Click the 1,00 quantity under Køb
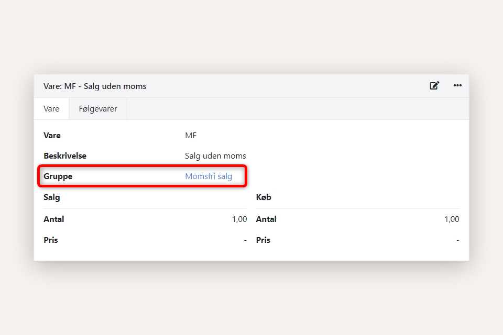This screenshot has height=335, width=503. (452, 219)
